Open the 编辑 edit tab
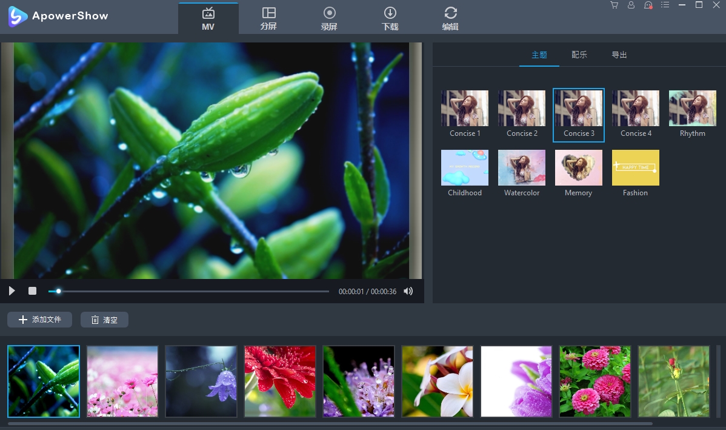 450,18
